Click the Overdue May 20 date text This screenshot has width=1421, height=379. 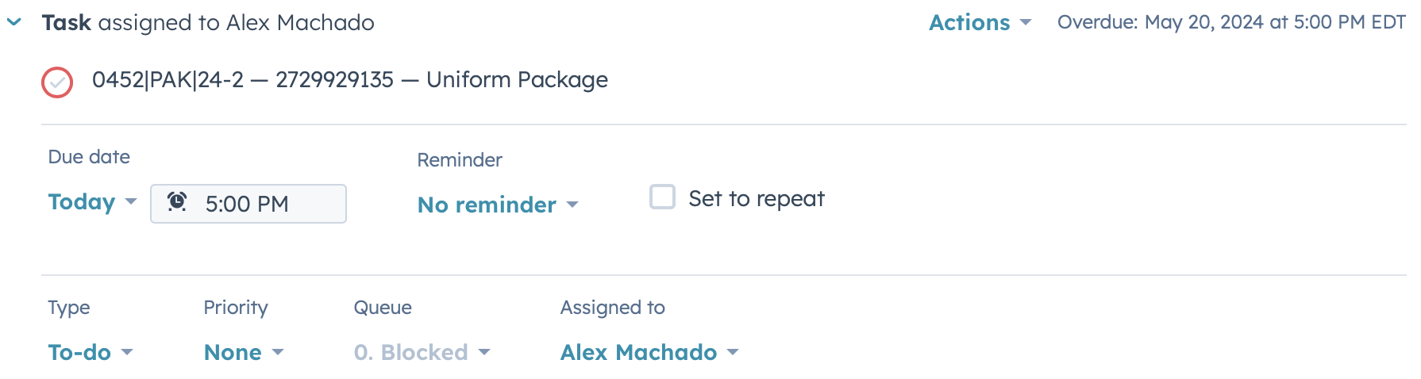pyautogui.click(x=1230, y=22)
